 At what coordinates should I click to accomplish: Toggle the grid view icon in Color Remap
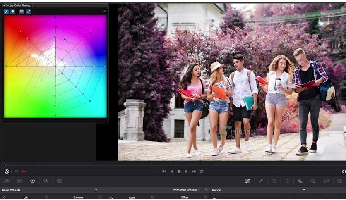point(22,12)
